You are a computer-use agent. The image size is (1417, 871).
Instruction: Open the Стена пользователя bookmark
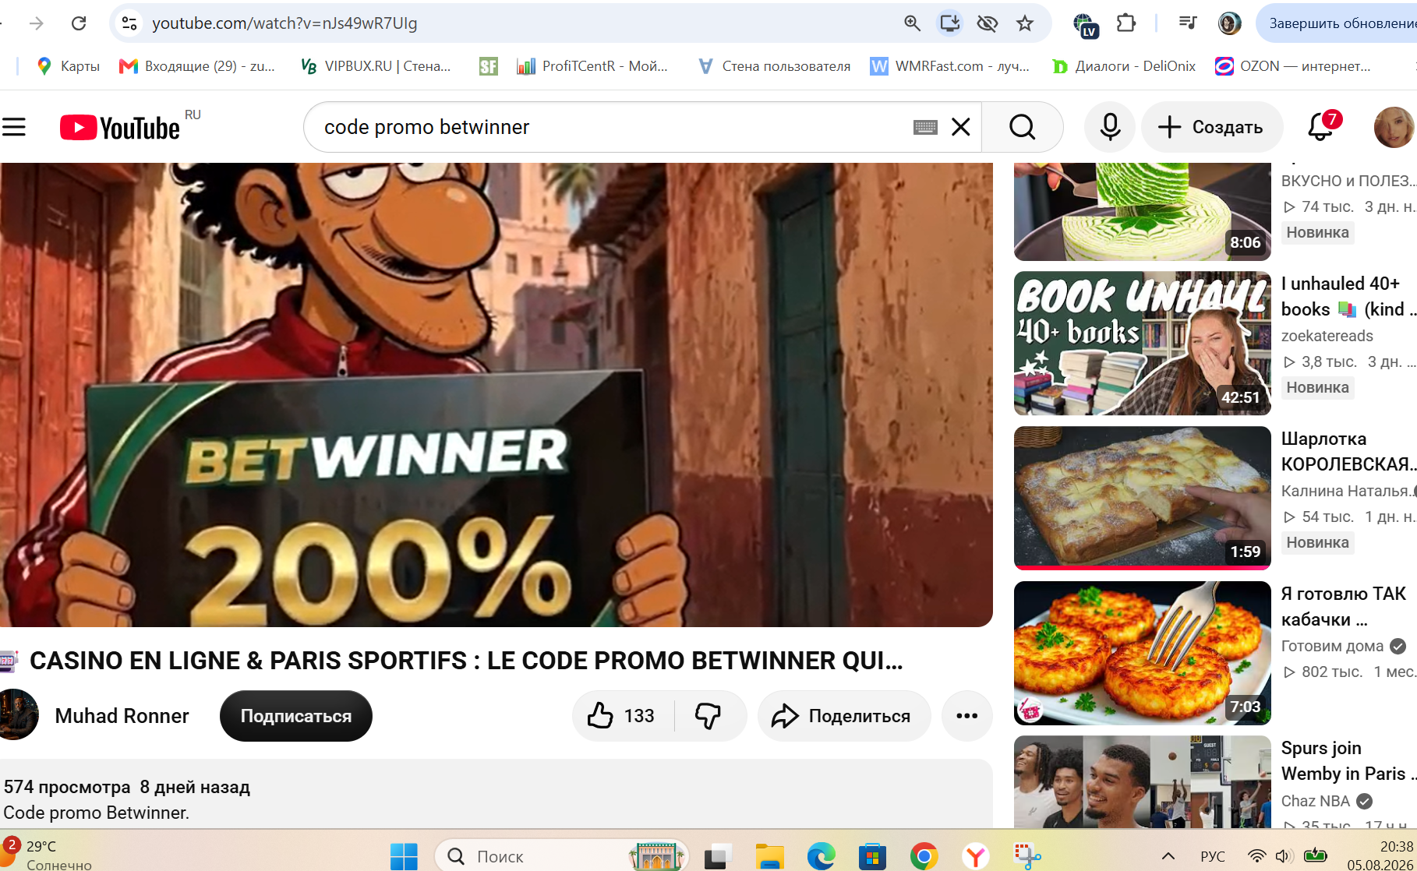[774, 66]
